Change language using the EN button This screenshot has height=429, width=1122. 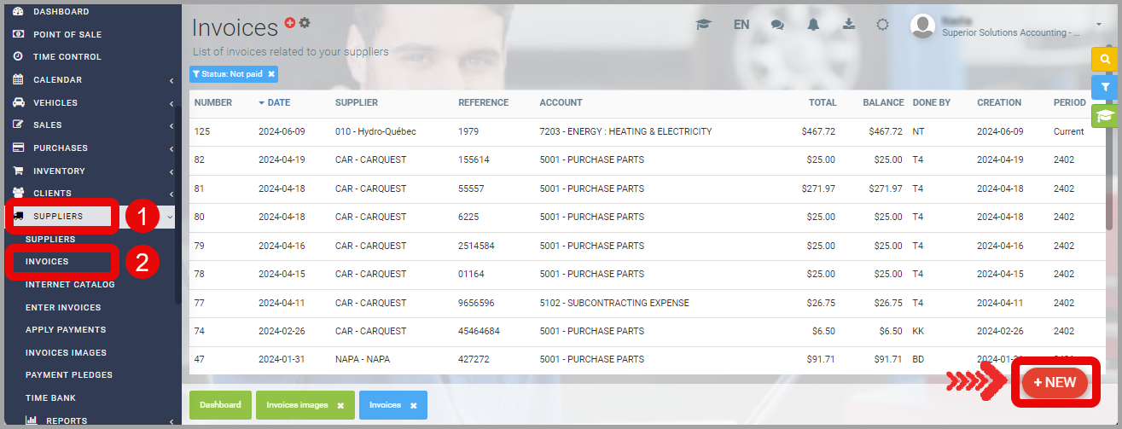(x=741, y=25)
